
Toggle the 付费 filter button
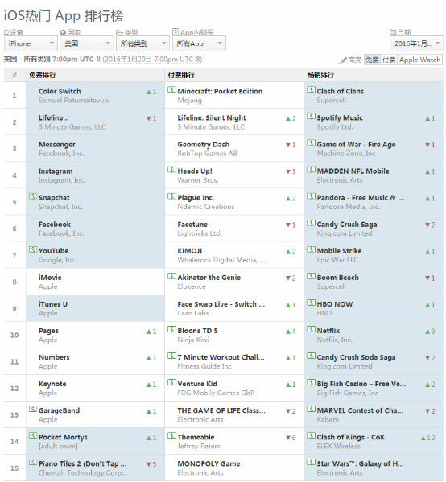[x=389, y=60]
